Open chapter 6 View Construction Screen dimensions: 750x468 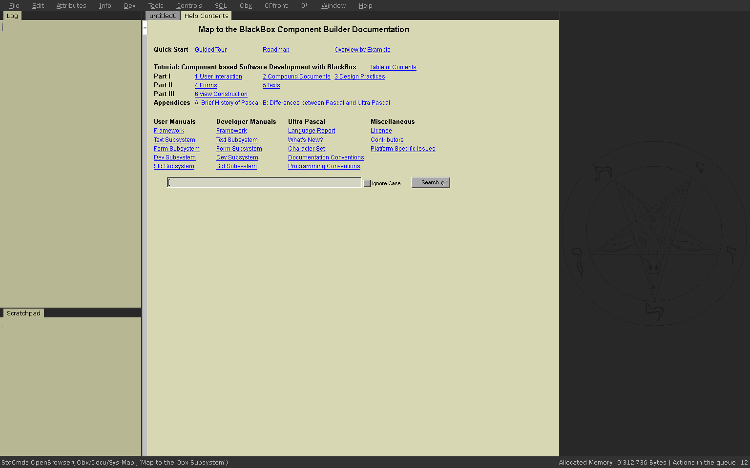(x=221, y=94)
